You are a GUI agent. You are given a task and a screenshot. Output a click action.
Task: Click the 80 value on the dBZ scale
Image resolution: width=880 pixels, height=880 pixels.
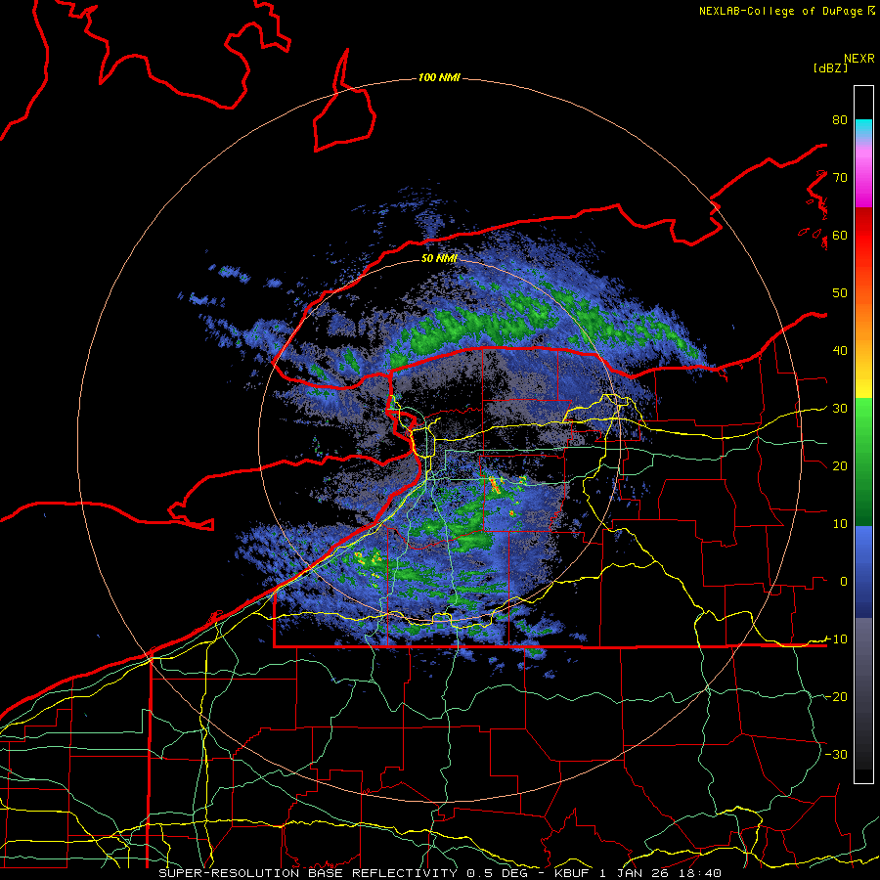point(840,120)
